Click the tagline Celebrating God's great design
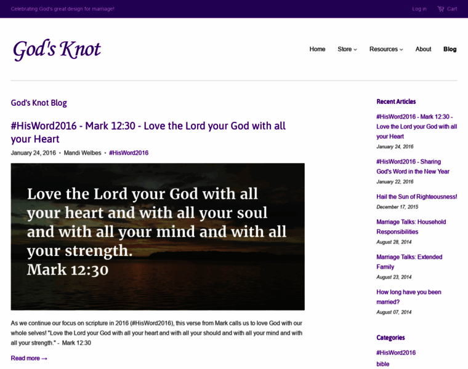The height and width of the screenshot is (369, 468). tap(62, 9)
